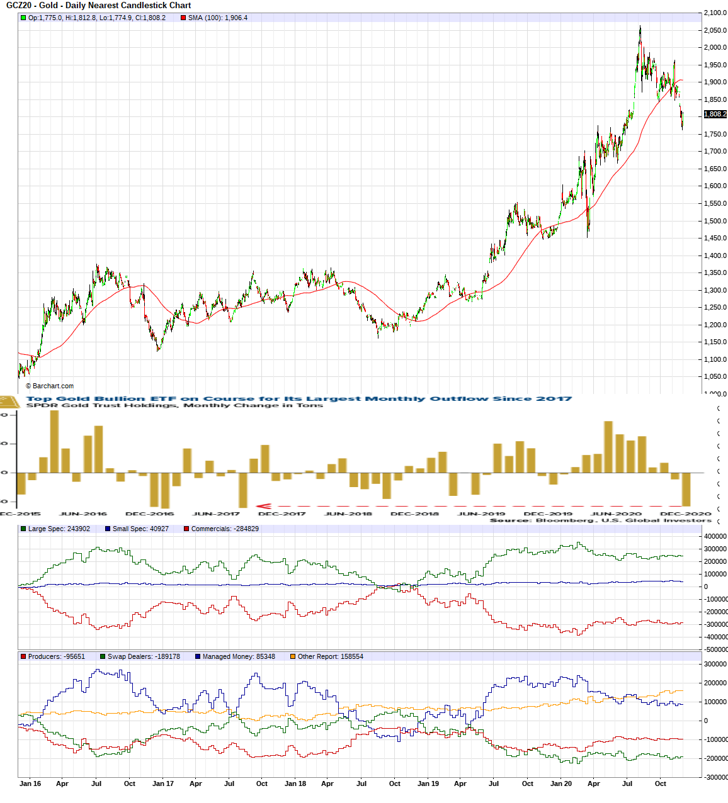This screenshot has width=728, height=803.
Task: Click the SMA (100): 1,906.4 legend text
Action: coord(218,18)
